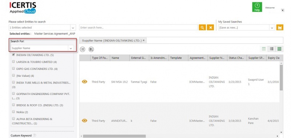The width and height of the screenshot is (291, 138).
Task: Click the 3/19/2015 status date cell
Action: click(235, 121)
